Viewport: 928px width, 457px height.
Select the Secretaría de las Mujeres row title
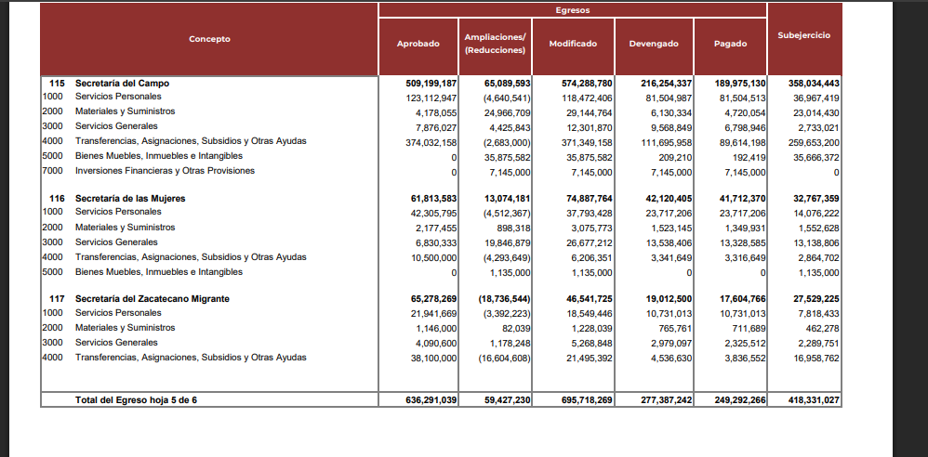tap(130, 199)
